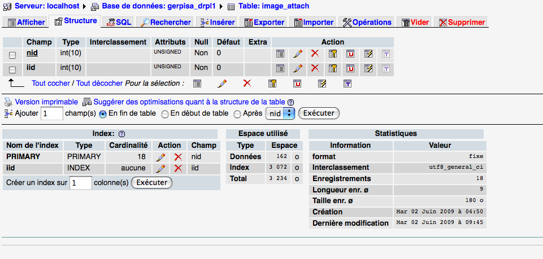Screen dimensions: 543x259
Task: Edit the PRIMARY index pencil icon
Action: pyautogui.click(x=160, y=157)
